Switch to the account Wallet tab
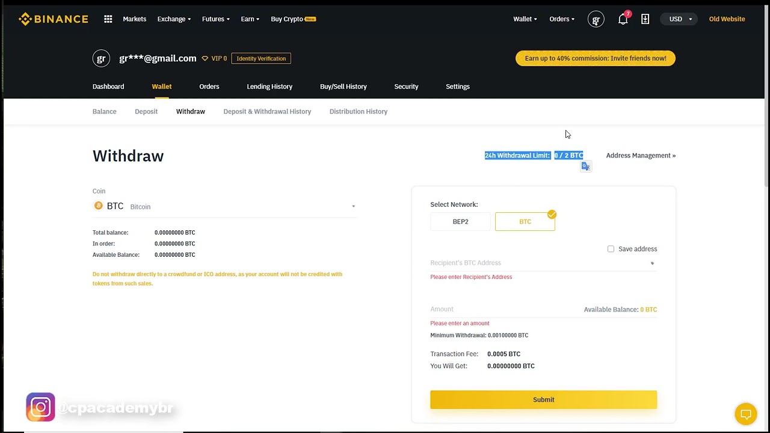 pos(162,87)
